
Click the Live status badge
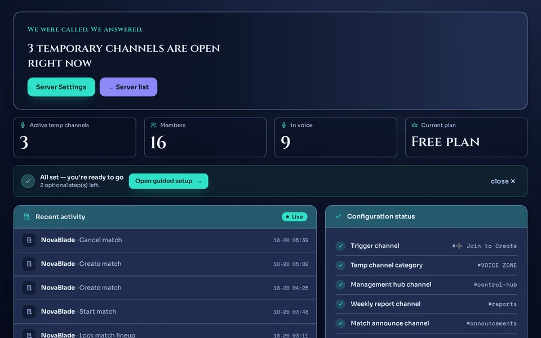(294, 216)
